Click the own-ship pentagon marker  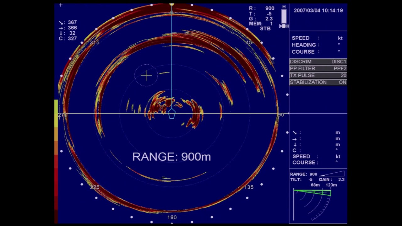171,114
